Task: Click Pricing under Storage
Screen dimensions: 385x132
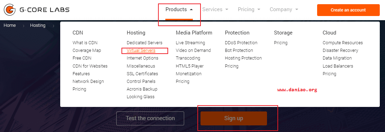Action: pyautogui.click(x=281, y=43)
